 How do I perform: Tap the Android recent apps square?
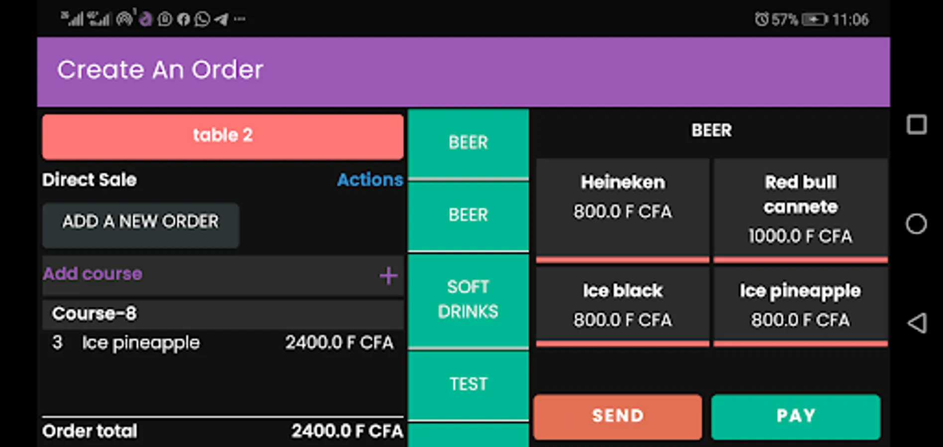coord(916,125)
